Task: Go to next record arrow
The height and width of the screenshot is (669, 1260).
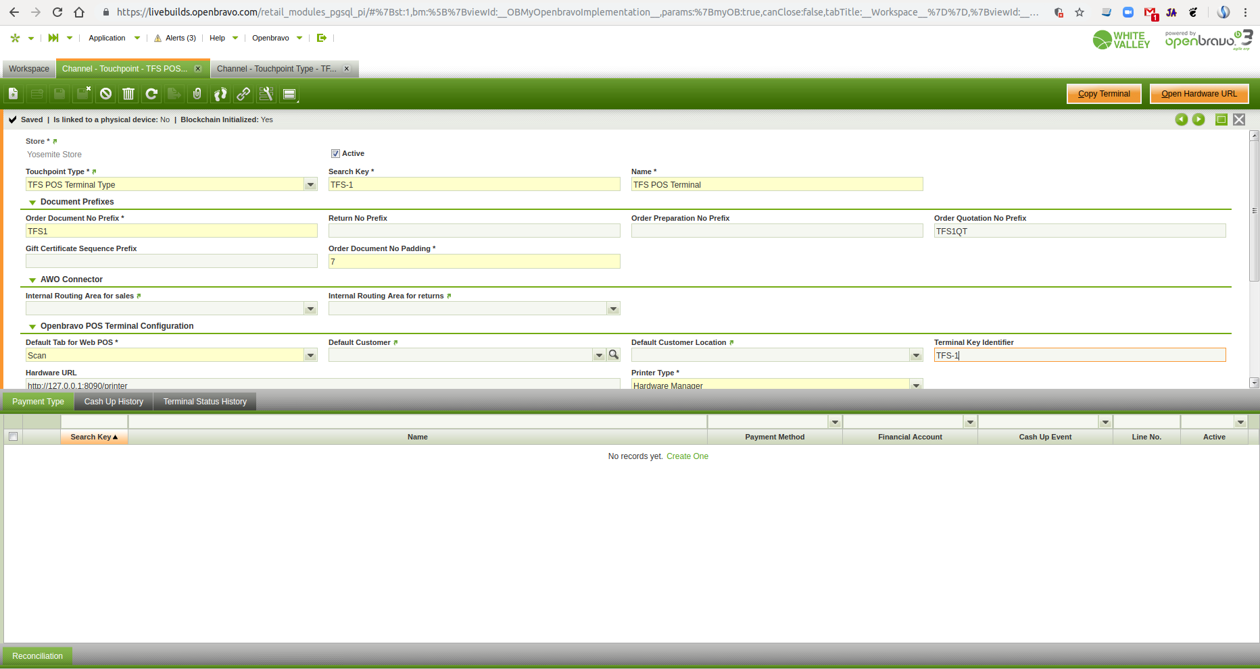Action: point(1198,119)
